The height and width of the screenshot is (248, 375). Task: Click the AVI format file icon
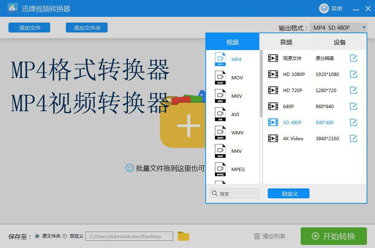tap(220, 114)
